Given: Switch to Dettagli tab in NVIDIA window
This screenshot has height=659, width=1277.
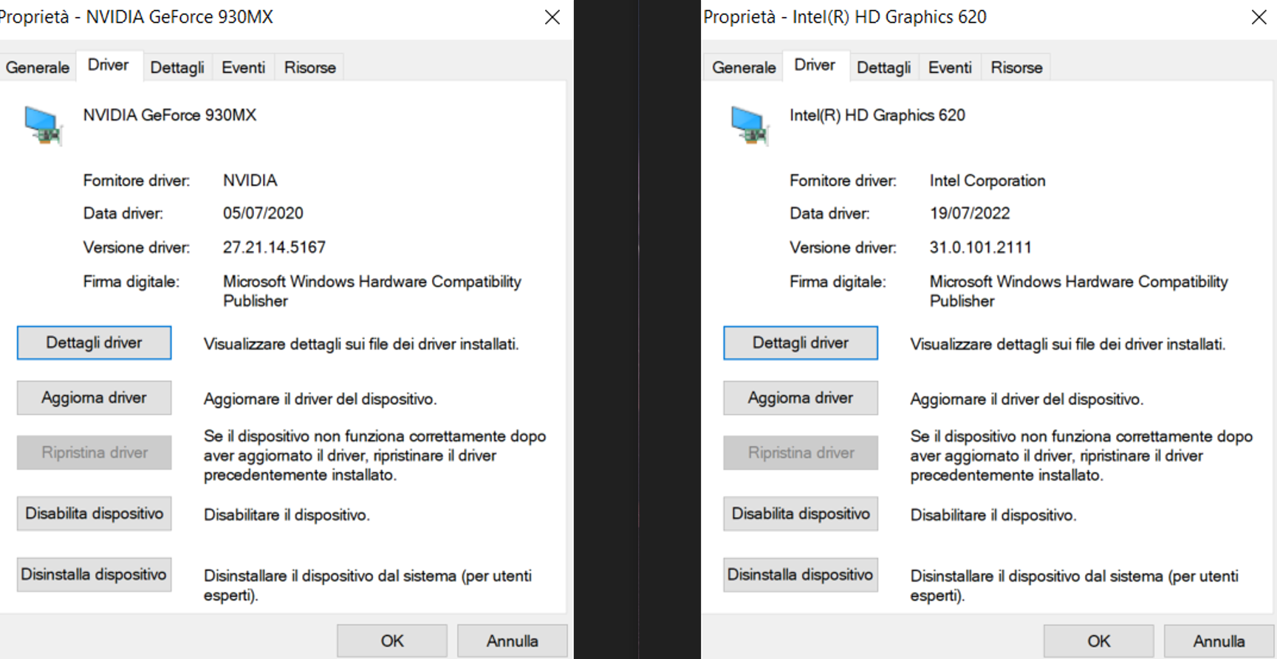Looking at the screenshot, I should (x=177, y=67).
